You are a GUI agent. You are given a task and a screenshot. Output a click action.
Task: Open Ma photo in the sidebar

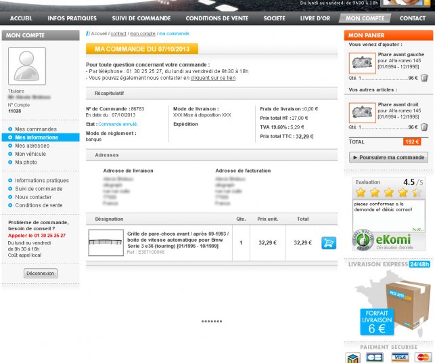click(26, 162)
